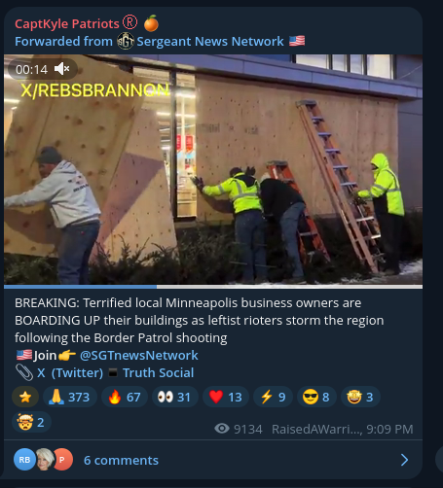
Task: Open the Sergeant News Network forwarded source
Action: 210,42
